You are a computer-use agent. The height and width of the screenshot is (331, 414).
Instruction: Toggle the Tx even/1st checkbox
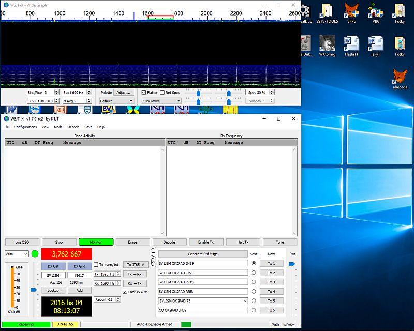[x=96, y=264]
